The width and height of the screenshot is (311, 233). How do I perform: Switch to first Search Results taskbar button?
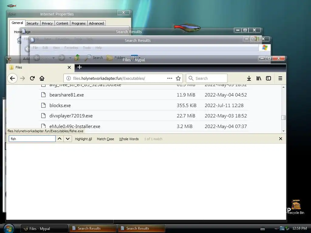(x=93, y=228)
